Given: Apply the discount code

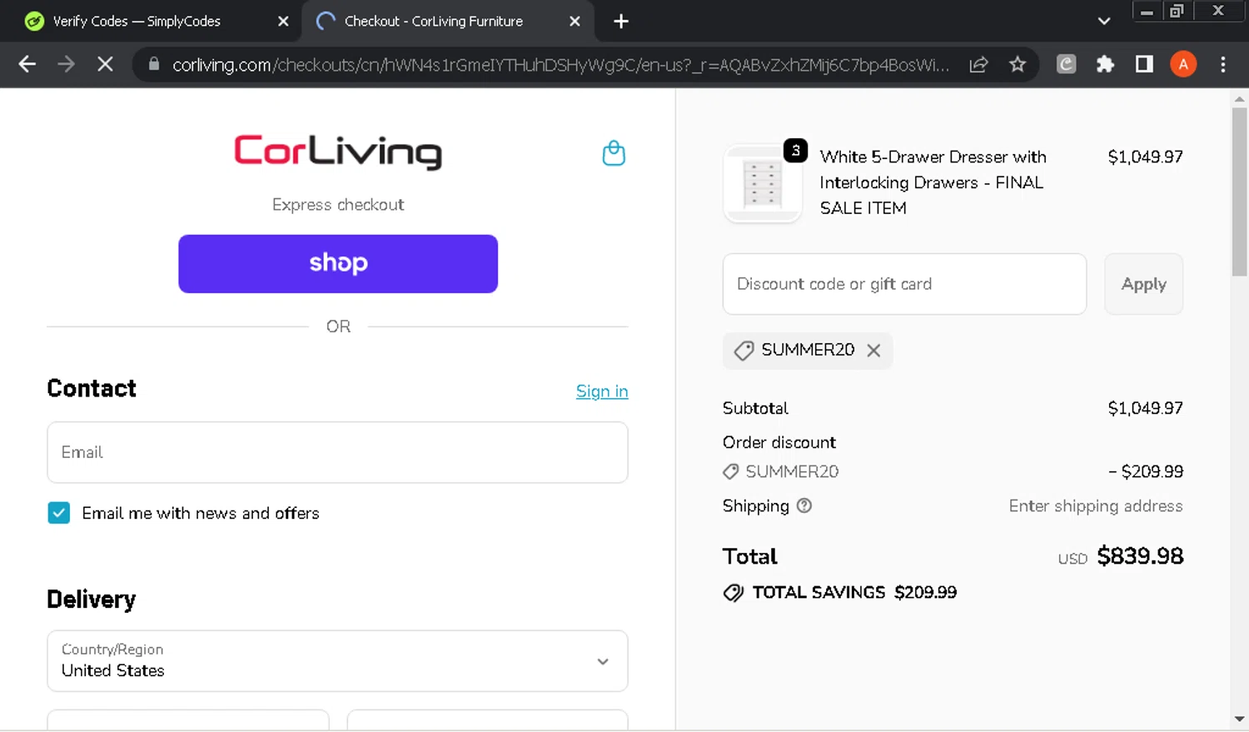Looking at the screenshot, I should point(1143,284).
